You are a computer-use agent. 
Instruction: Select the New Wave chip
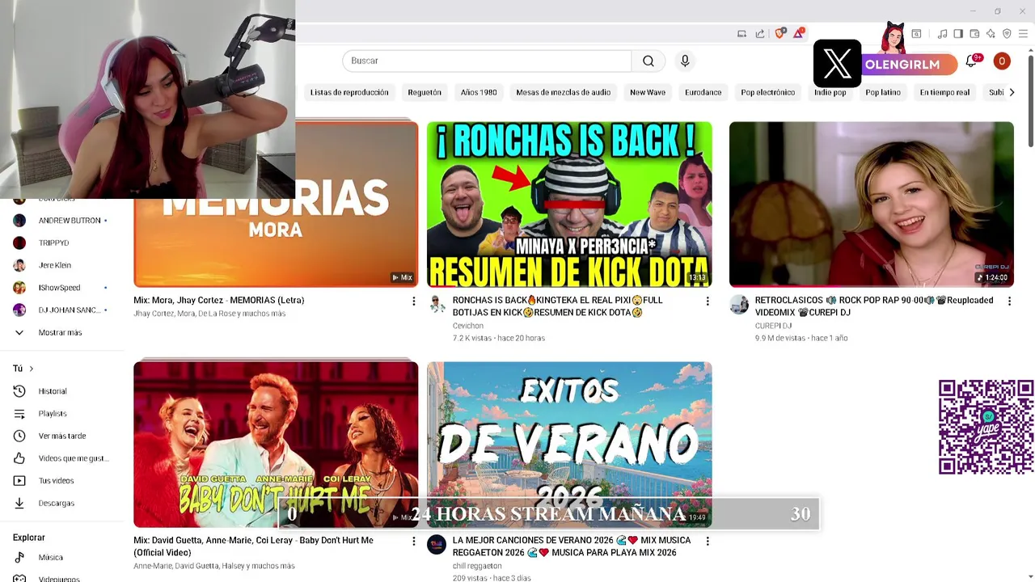click(648, 92)
